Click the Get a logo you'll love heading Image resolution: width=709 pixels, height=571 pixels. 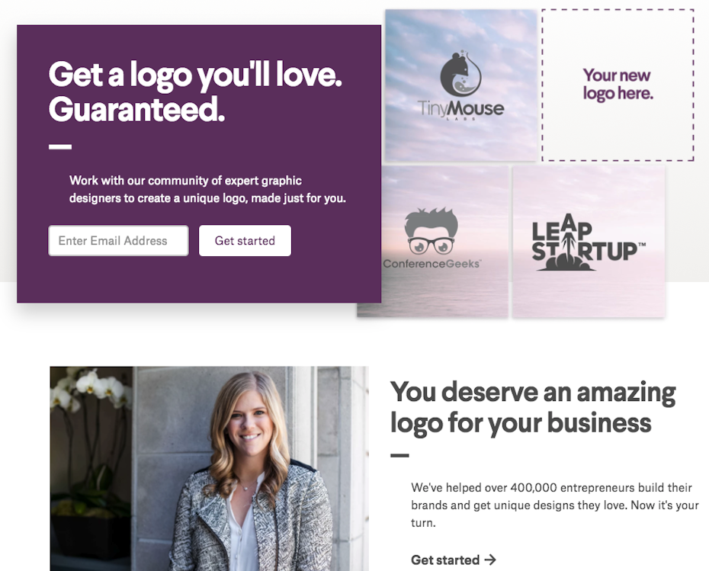pos(195,91)
